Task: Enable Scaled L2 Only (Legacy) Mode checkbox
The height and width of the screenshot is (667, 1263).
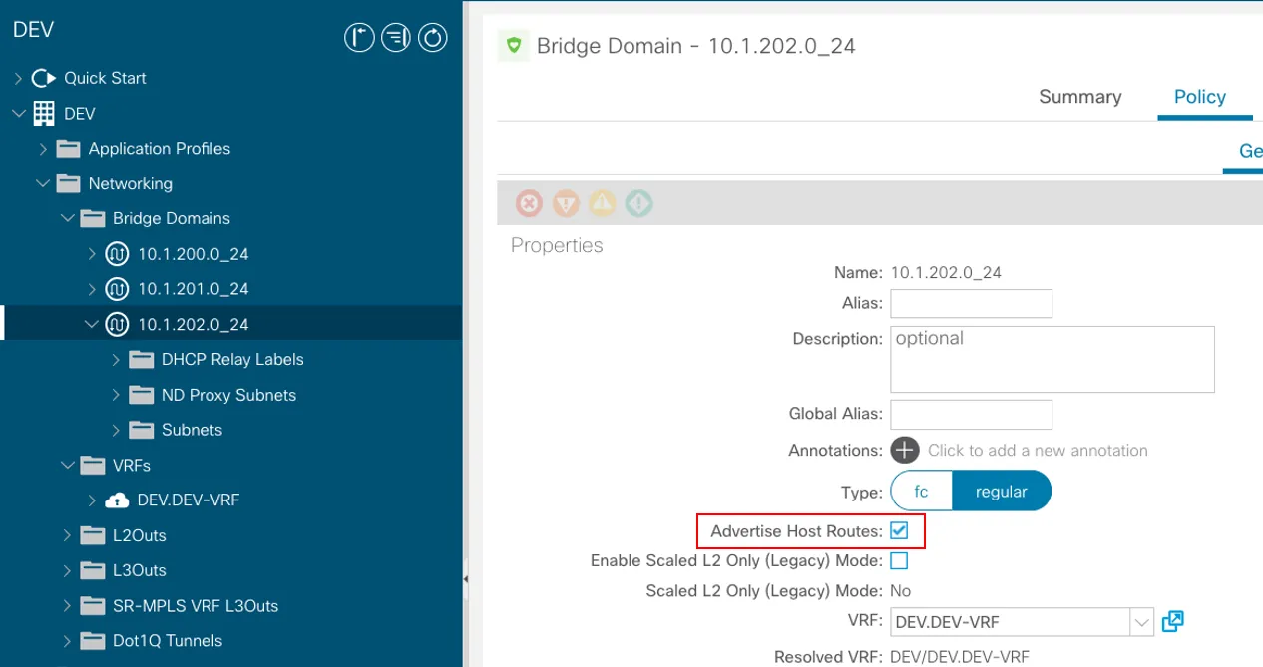Action: (x=899, y=560)
